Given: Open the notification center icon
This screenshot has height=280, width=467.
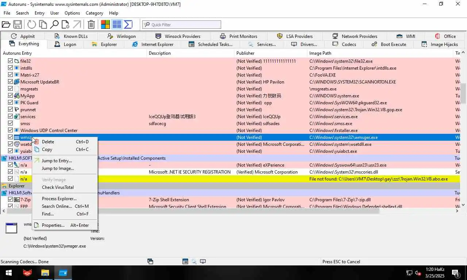Looking at the screenshot, I should [455, 273].
